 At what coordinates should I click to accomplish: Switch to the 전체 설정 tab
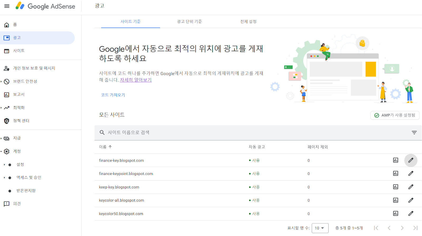[x=248, y=21]
